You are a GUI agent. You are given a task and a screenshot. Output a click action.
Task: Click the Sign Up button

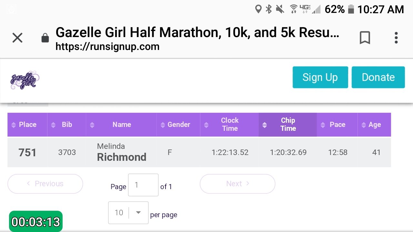click(x=320, y=77)
